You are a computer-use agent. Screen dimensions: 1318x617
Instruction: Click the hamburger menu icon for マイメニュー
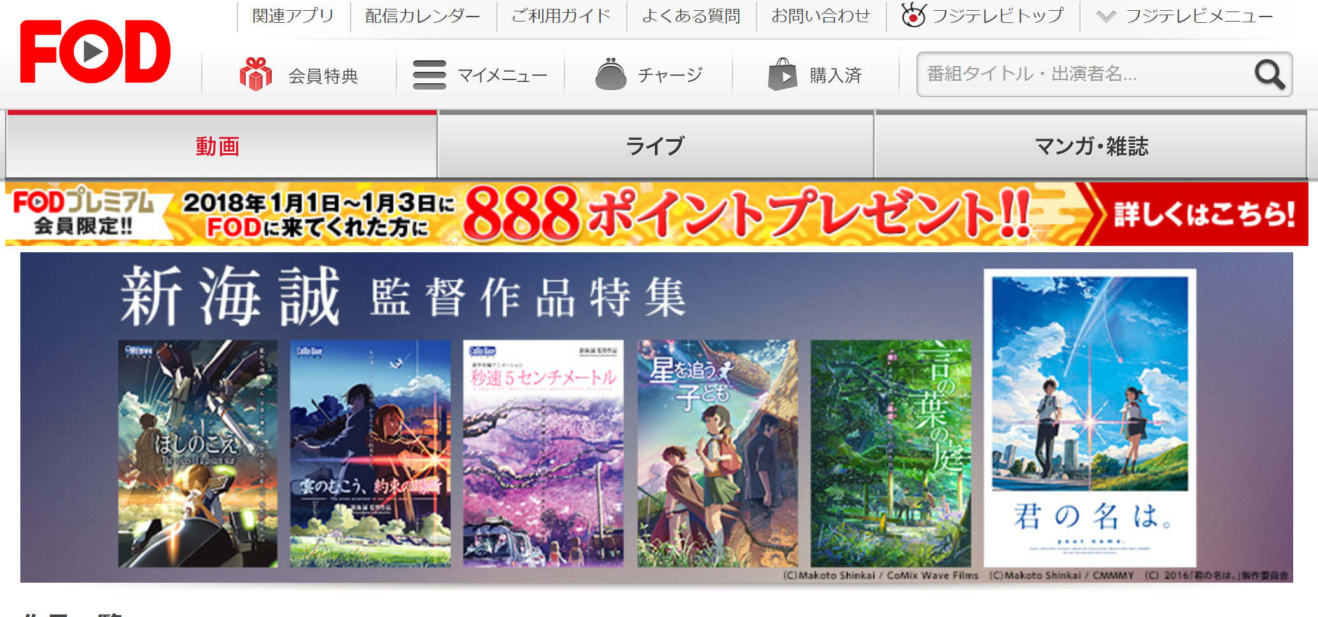(x=430, y=75)
